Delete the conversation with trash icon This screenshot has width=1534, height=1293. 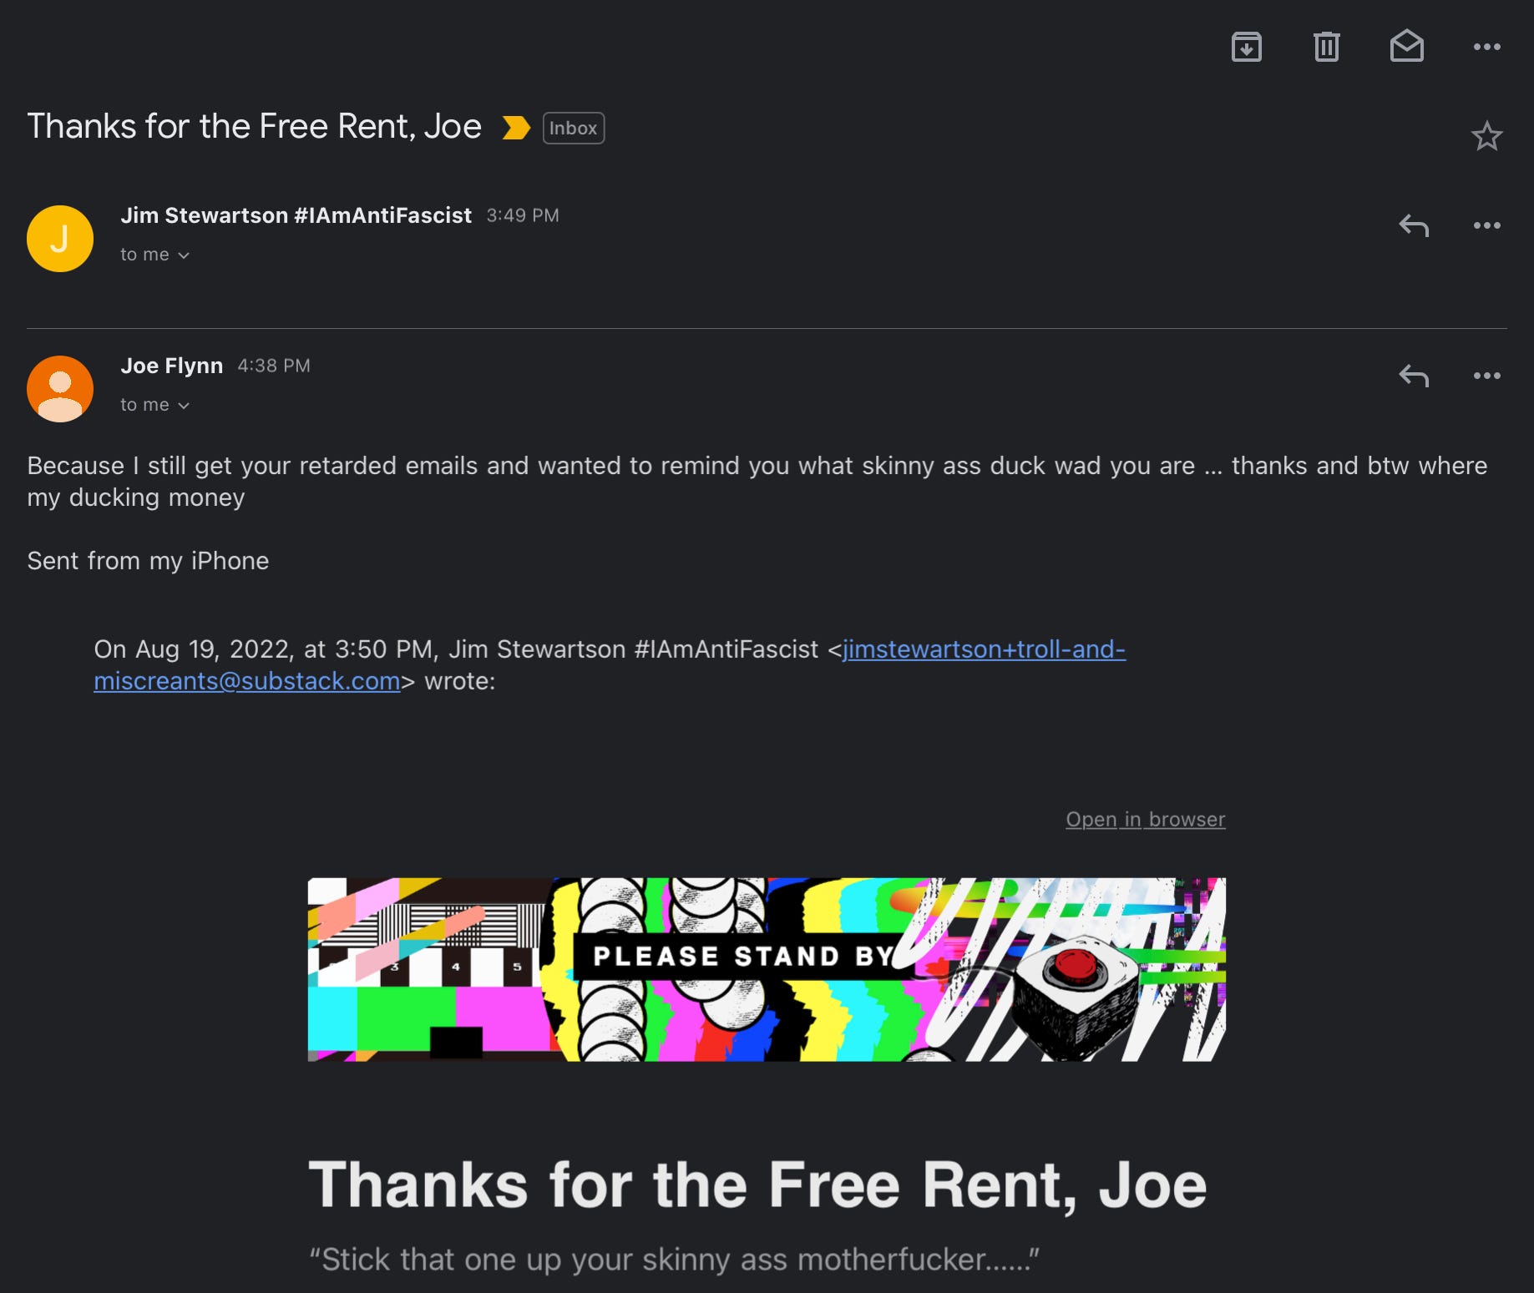point(1326,47)
